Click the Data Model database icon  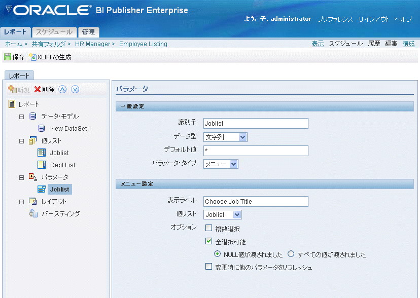pyautogui.click(x=32, y=116)
